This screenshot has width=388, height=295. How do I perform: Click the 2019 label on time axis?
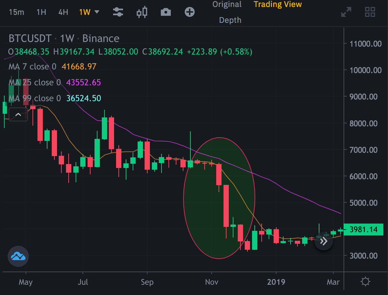click(276, 282)
